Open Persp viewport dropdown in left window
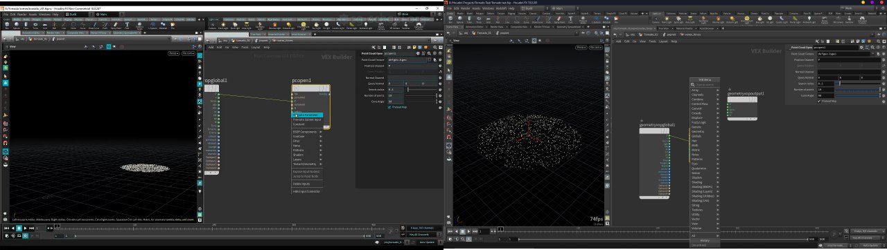Image resolution: width=887 pixels, height=250 pixels. [174, 53]
